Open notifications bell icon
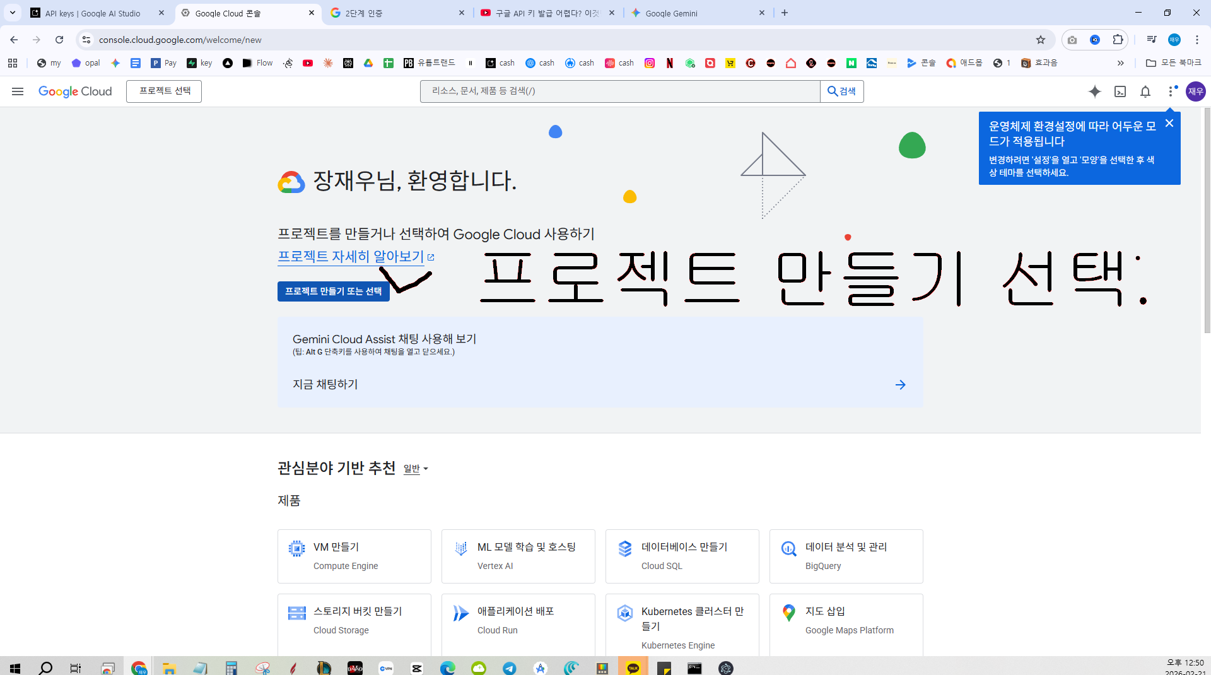Viewport: 1211px width, 675px height. [x=1145, y=91]
